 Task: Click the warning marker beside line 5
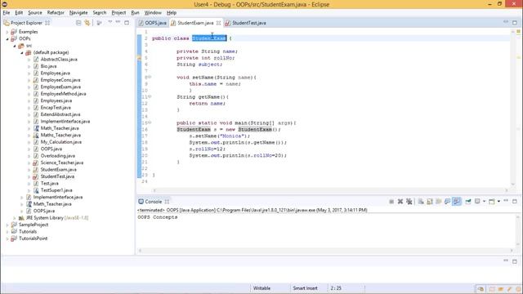(140, 58)
